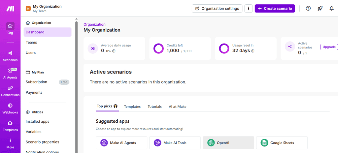Go to Connections in sidebar
The width and height of the screenshot is (338, 153).
[x=10, y=91]
